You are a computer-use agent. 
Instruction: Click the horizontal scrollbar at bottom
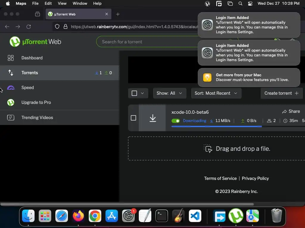127,204
